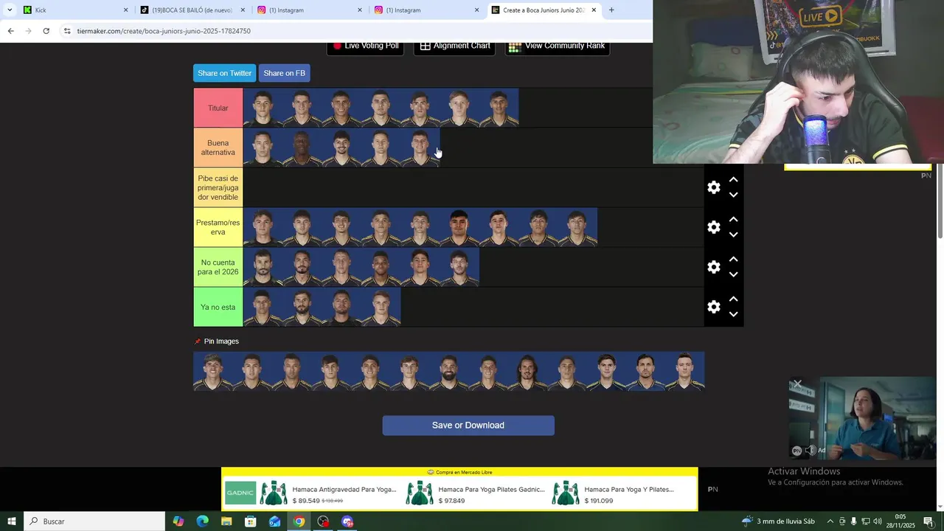944x531 pixels.
Task: Move Pibe casi de primera tier up
Action: click(733, 179)
